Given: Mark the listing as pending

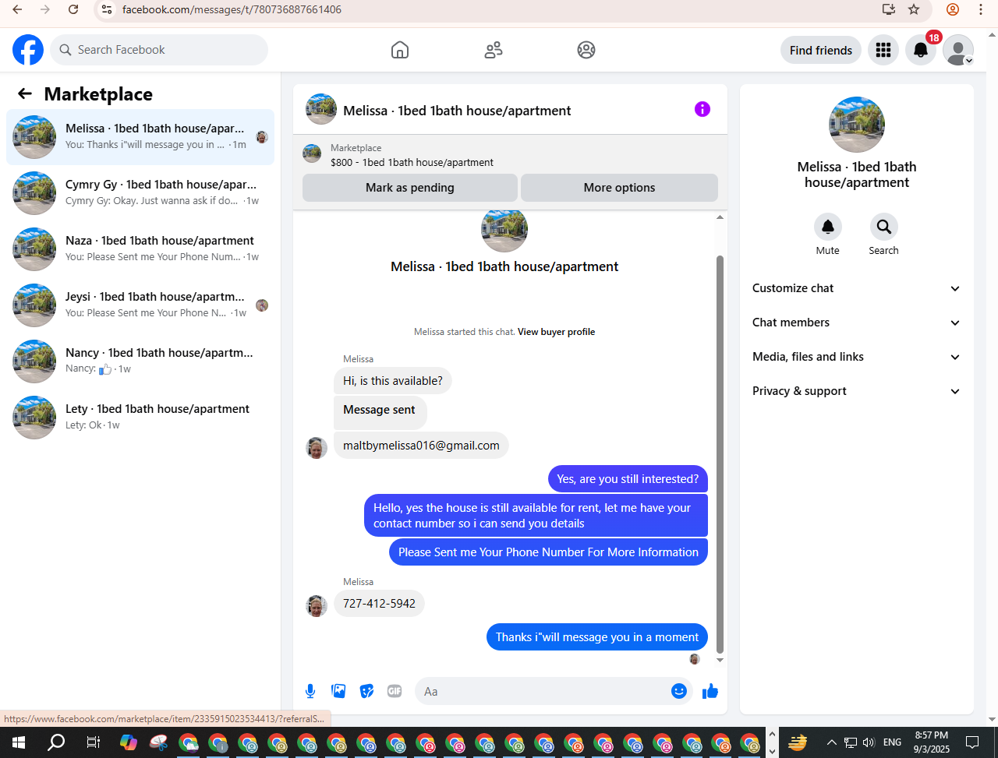Looking at the screenshot, I should tap(410, 188).
